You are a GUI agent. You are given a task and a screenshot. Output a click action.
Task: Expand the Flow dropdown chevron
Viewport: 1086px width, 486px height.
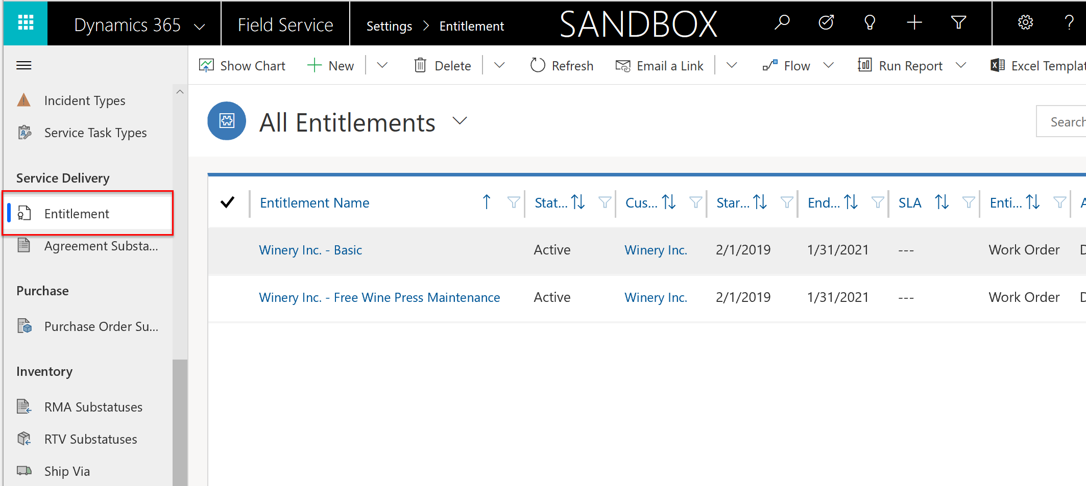coord(829,65)
